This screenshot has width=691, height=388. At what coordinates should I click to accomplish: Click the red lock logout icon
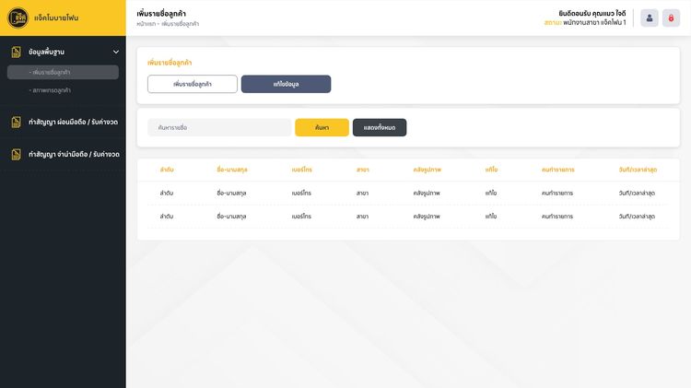671,18
